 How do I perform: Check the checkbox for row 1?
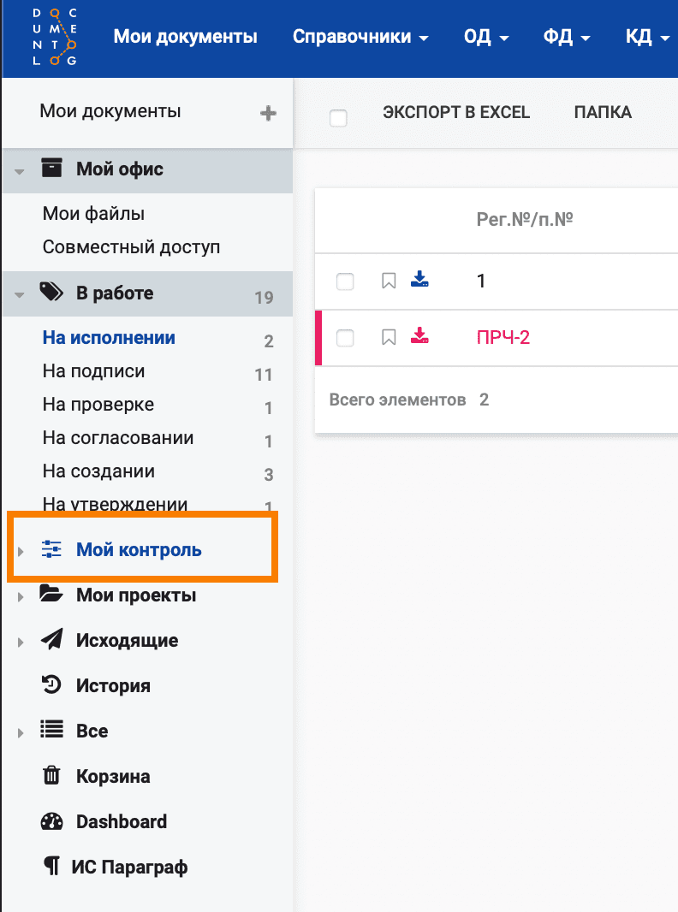point(345,281)
